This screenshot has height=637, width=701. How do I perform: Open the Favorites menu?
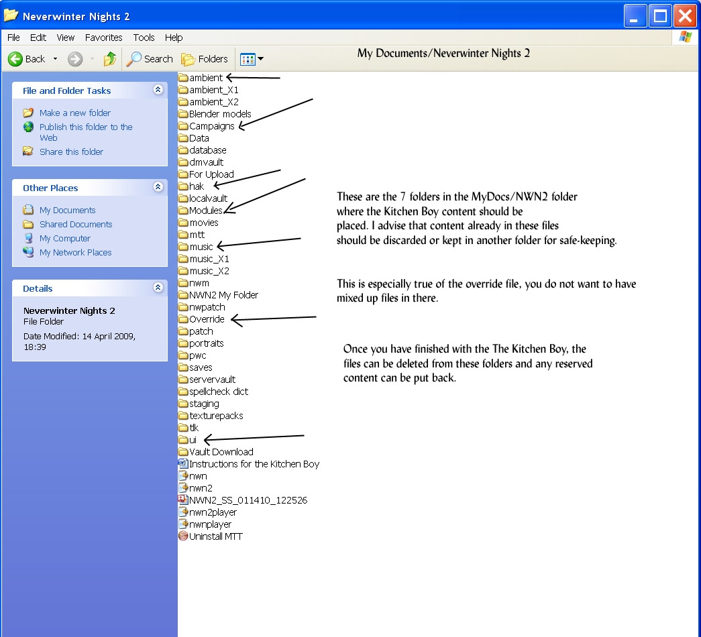coord(103,38)
